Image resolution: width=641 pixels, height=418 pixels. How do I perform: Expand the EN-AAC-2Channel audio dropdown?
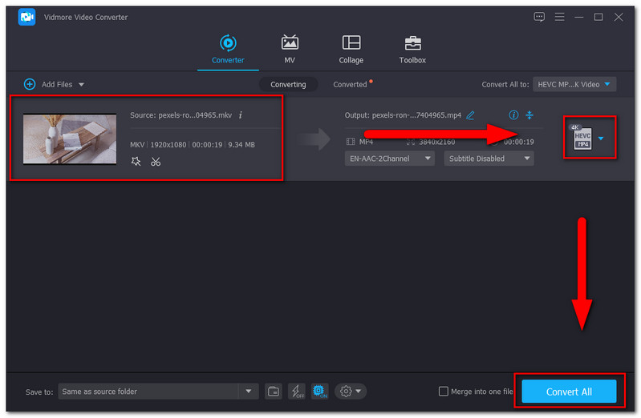coord(390,159)
